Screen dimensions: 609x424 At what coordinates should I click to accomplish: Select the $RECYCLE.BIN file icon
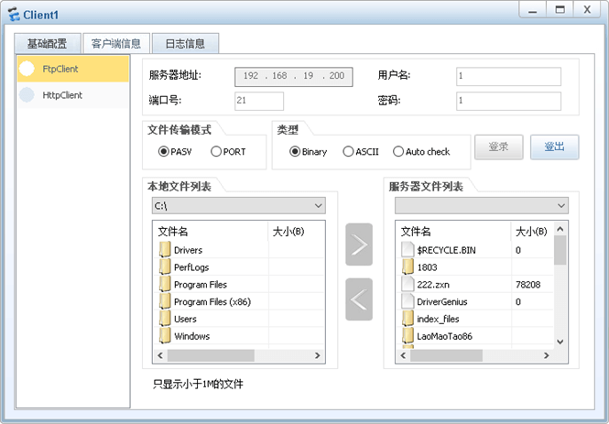[408, 250]
